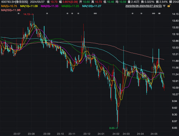Click the MA(250)=11.96 indicator label
179x136 pixels.
pos(11,10)
